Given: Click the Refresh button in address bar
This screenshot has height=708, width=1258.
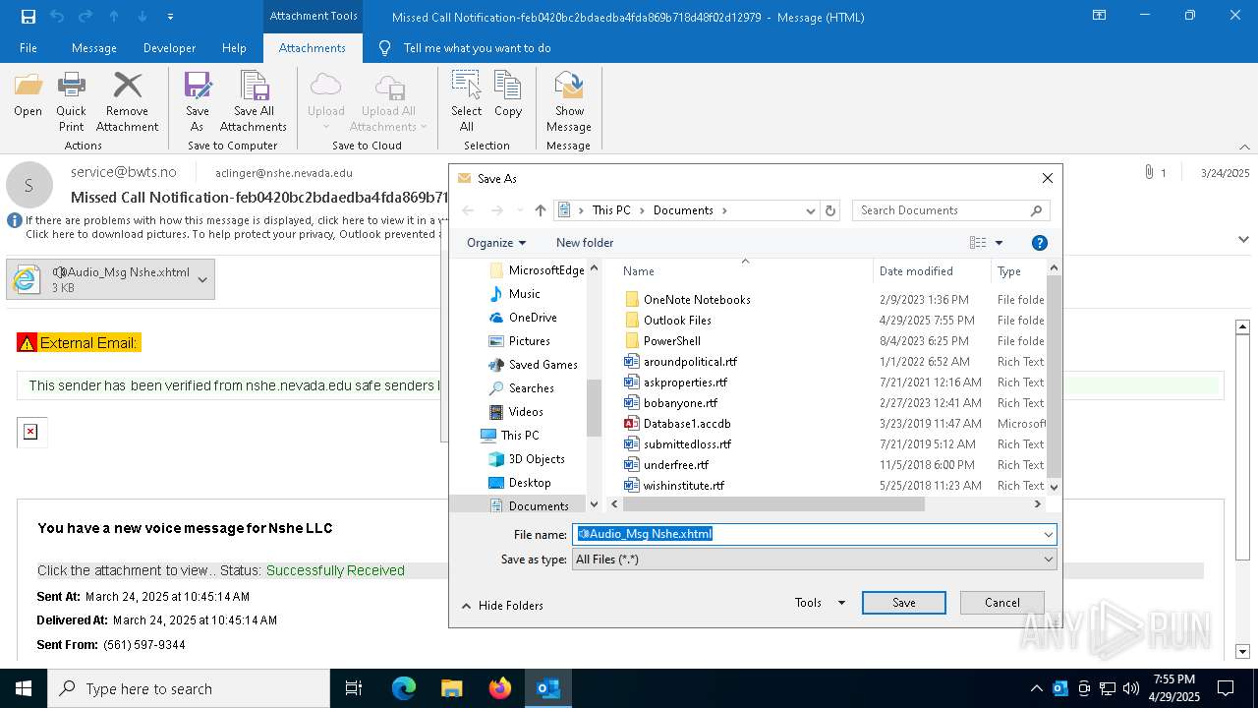Looking at the screenshot, I should coord(830,210).
